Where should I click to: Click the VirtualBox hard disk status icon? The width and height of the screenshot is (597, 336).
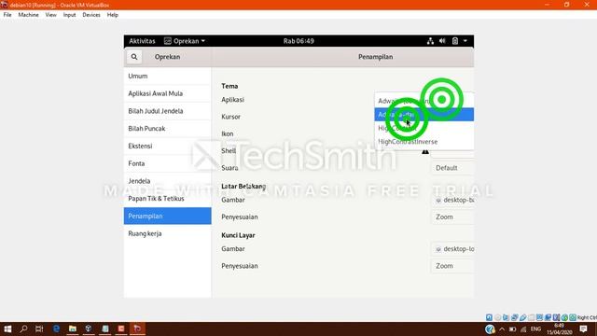[x=489, y=317]
